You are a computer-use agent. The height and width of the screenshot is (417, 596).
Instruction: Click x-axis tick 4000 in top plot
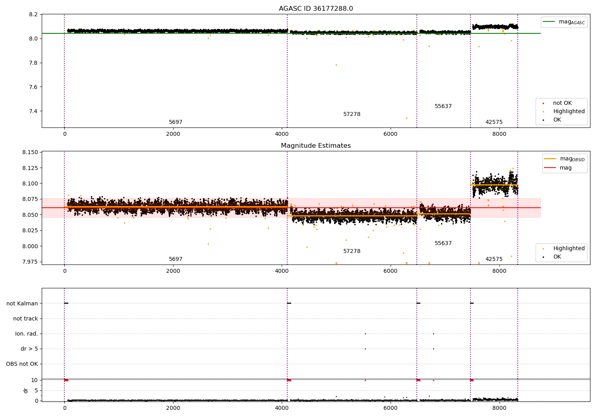[282, 134]
